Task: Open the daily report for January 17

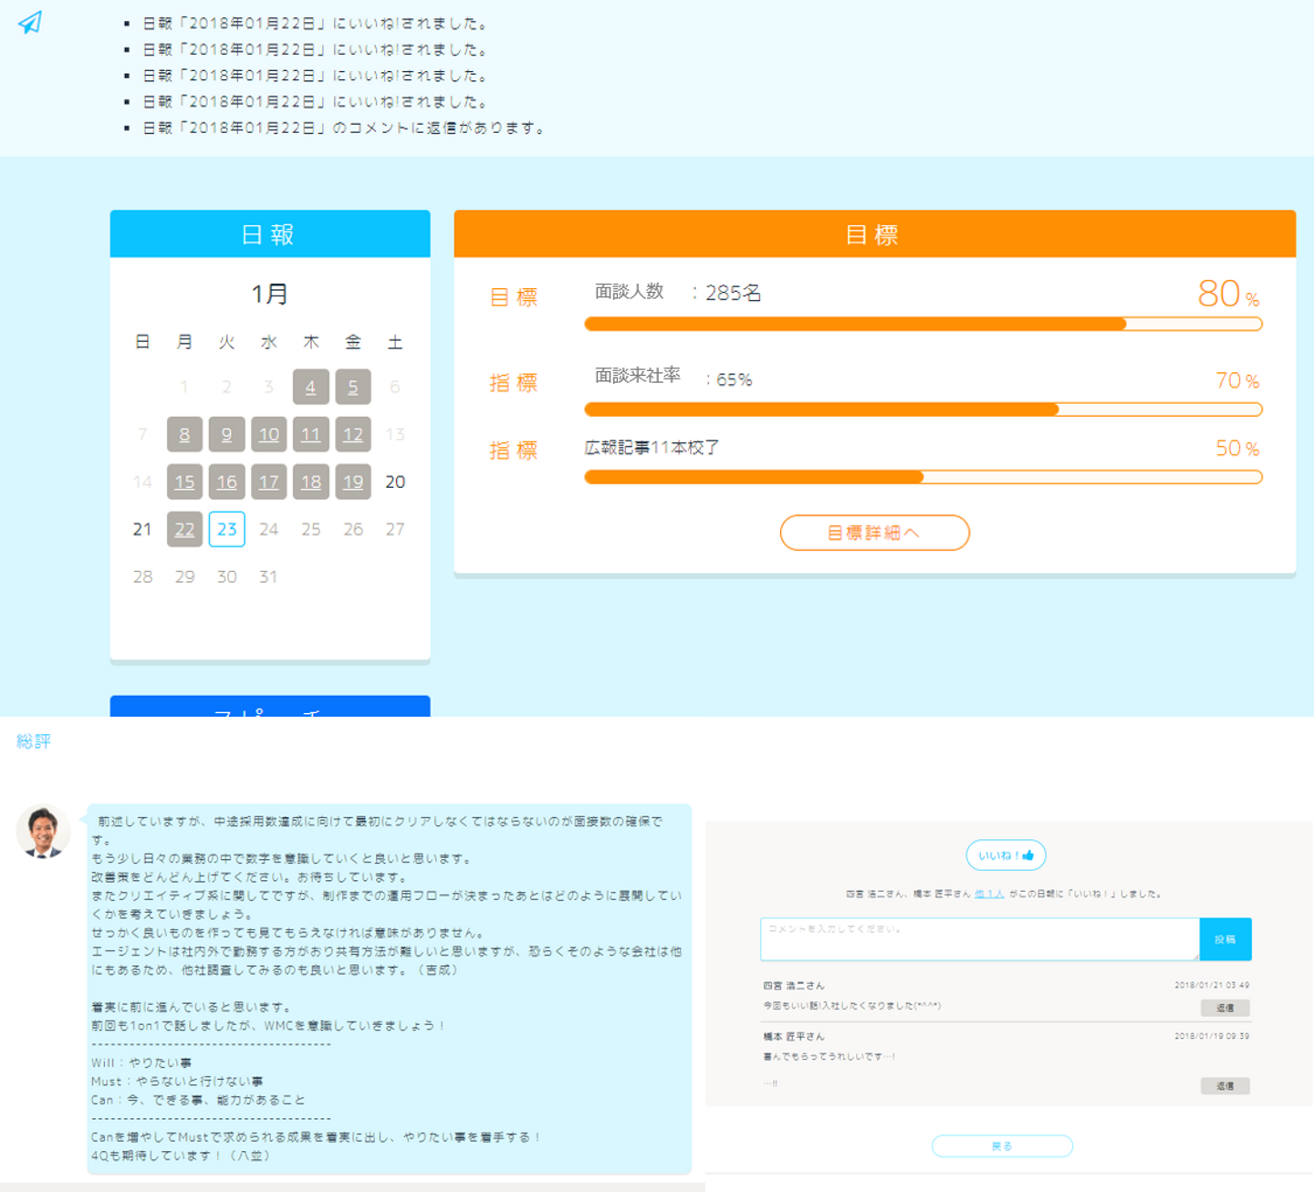Action: (x=269, y=482)
